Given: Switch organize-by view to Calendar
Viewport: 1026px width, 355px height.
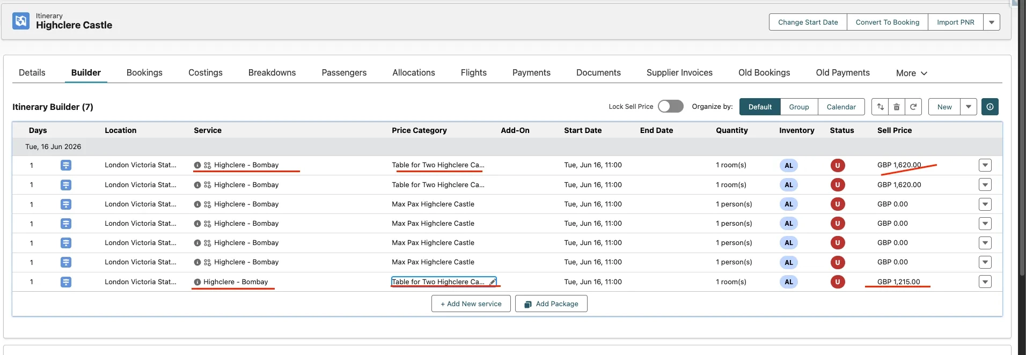Looking at the screenshot, I should pos(841,107).
